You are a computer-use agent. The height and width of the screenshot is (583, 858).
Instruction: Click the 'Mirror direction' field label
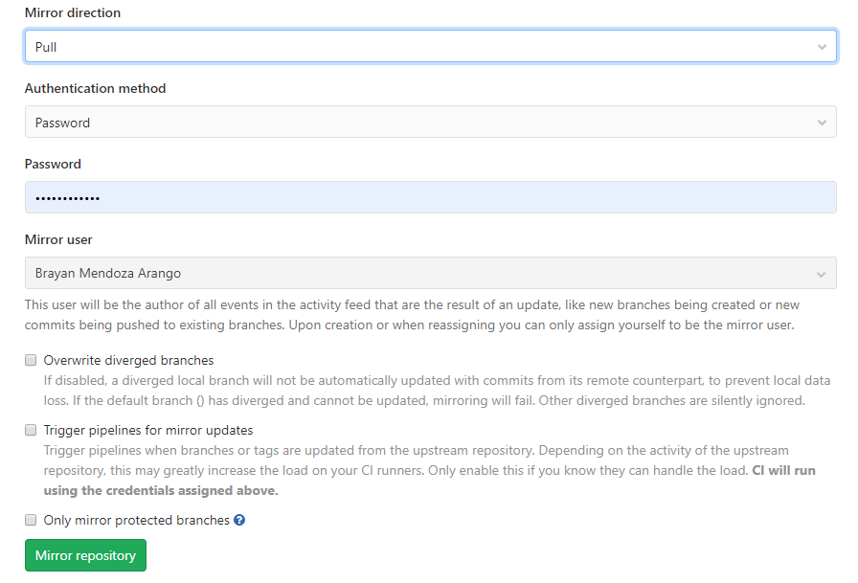pyautogui.click(x=73, y=13)
